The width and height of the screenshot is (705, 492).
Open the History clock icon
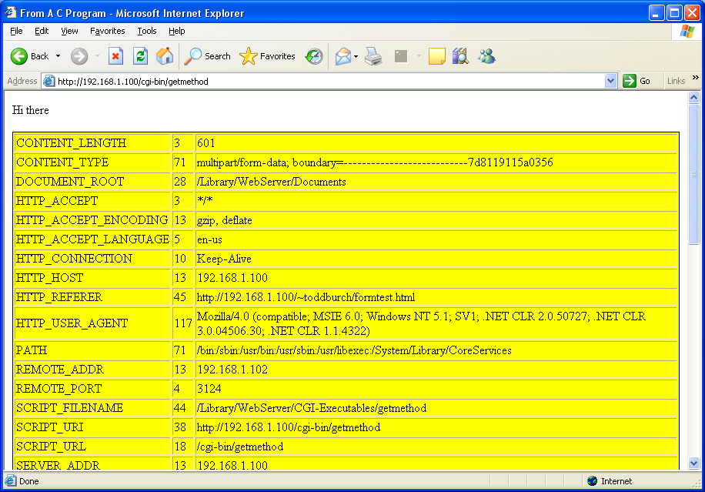(x=314, y=56)
